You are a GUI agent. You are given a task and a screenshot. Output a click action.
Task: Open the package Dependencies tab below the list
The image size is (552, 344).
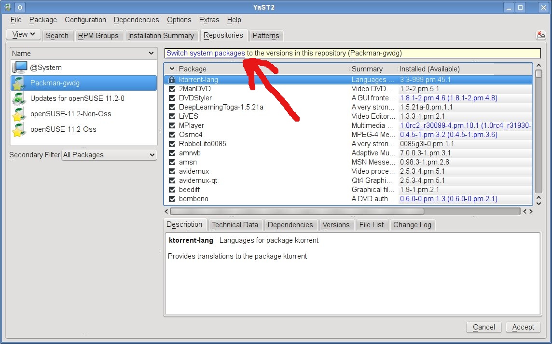pyautogui.click(x=290, y=225)
